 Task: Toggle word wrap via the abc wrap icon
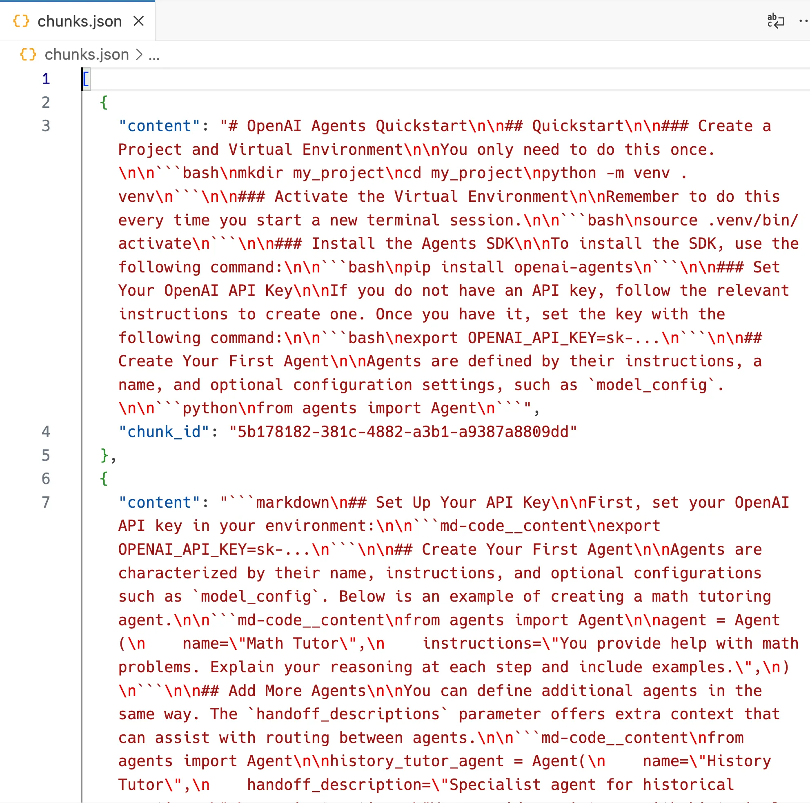pyautogui.click(x=775, y=20)
